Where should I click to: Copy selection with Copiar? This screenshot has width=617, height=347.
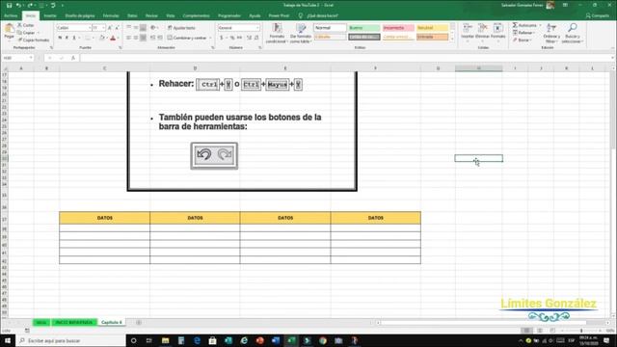[26, 33]
